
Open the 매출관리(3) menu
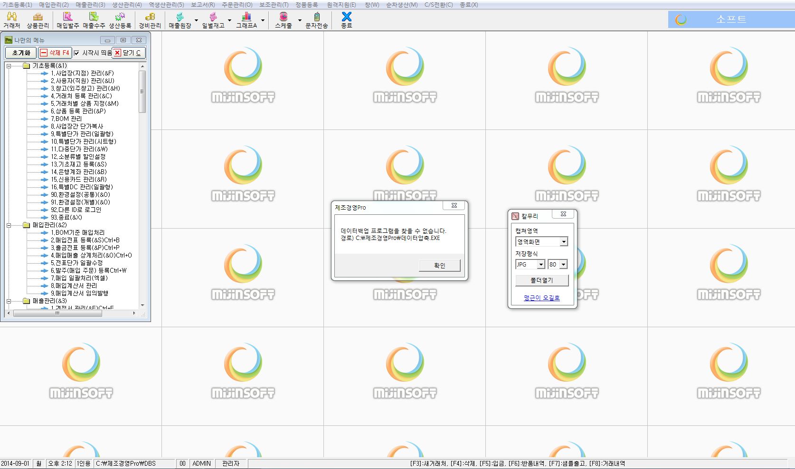[90, 5]
